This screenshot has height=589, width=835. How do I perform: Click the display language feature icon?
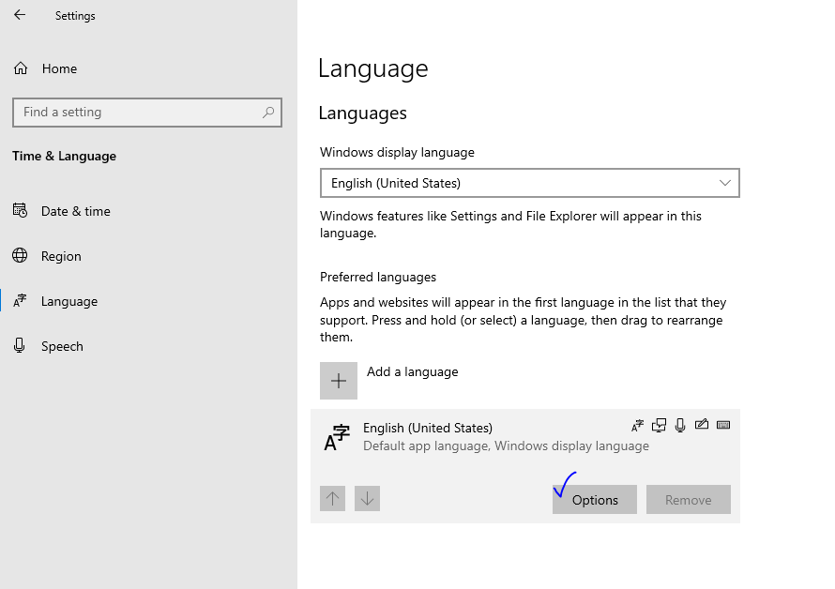coord(637,426)
